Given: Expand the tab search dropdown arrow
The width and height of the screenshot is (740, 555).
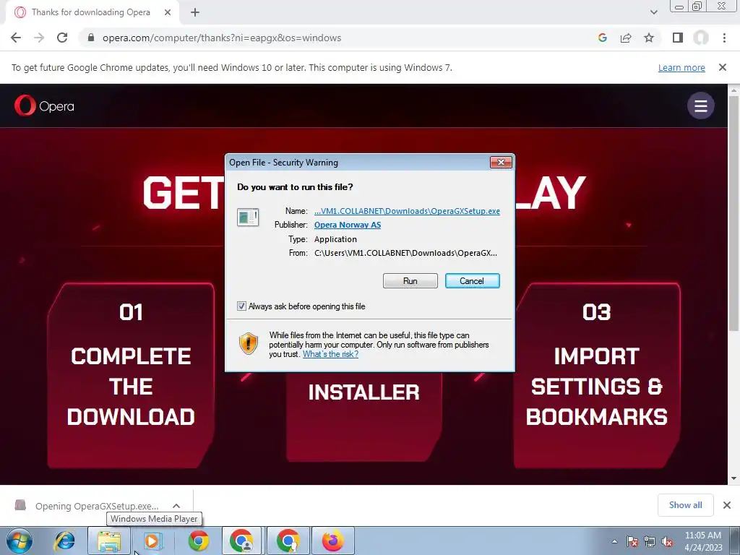Looking at the screenshot, I should click(x=653, y=12).
